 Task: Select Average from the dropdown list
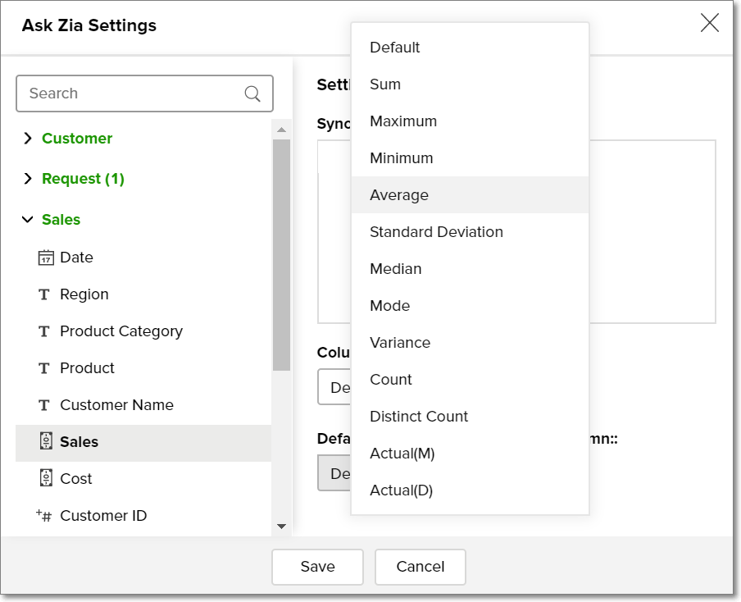[399, 195]
